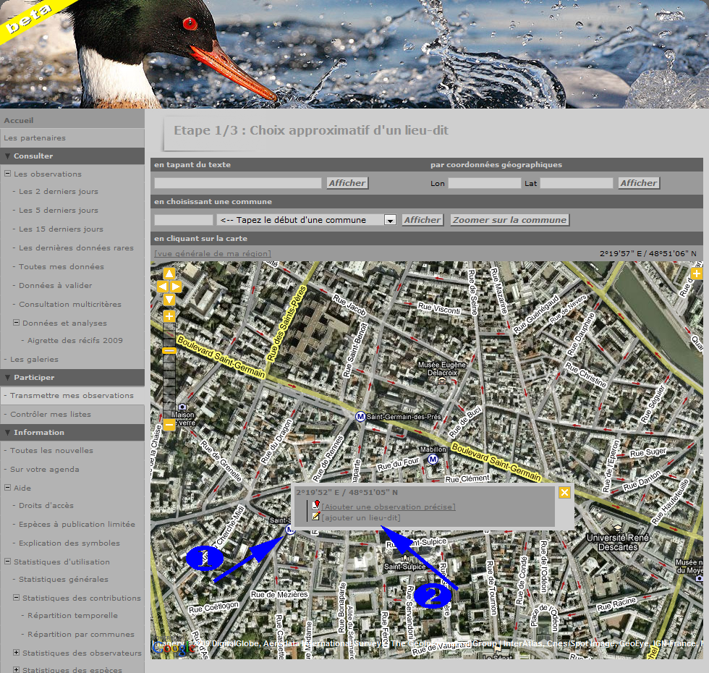Go to the Accueil menu item
The height and width of the screenshot is (673, 709).
pos(19,120)
